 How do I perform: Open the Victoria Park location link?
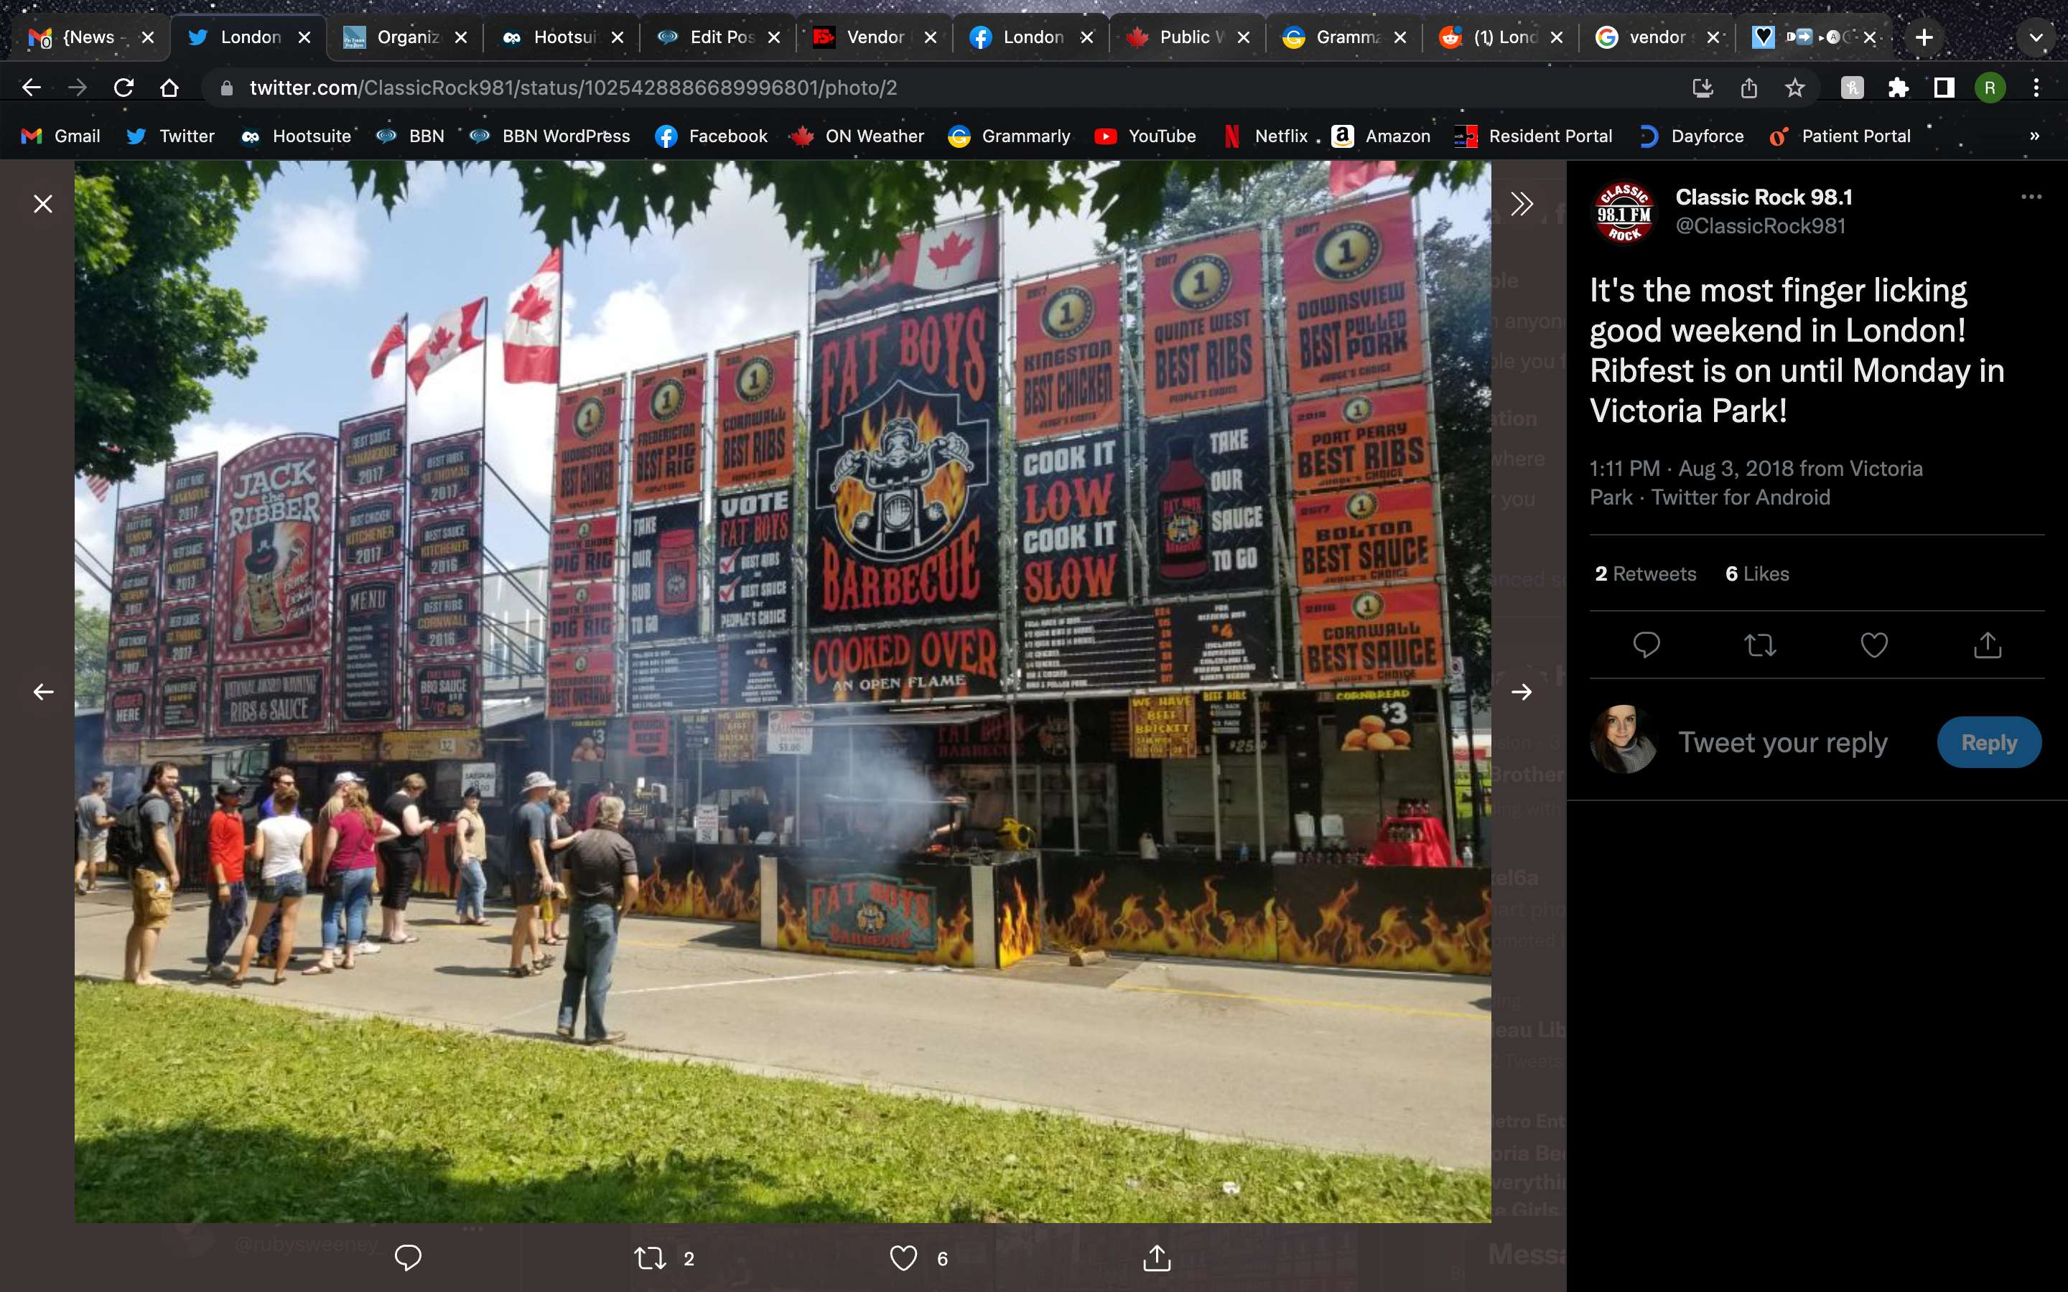tap(1756, 483)
